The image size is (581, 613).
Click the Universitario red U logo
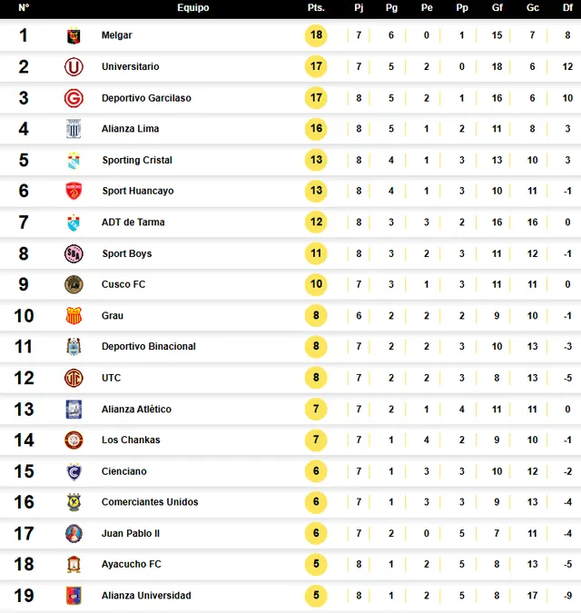point(74,67)
